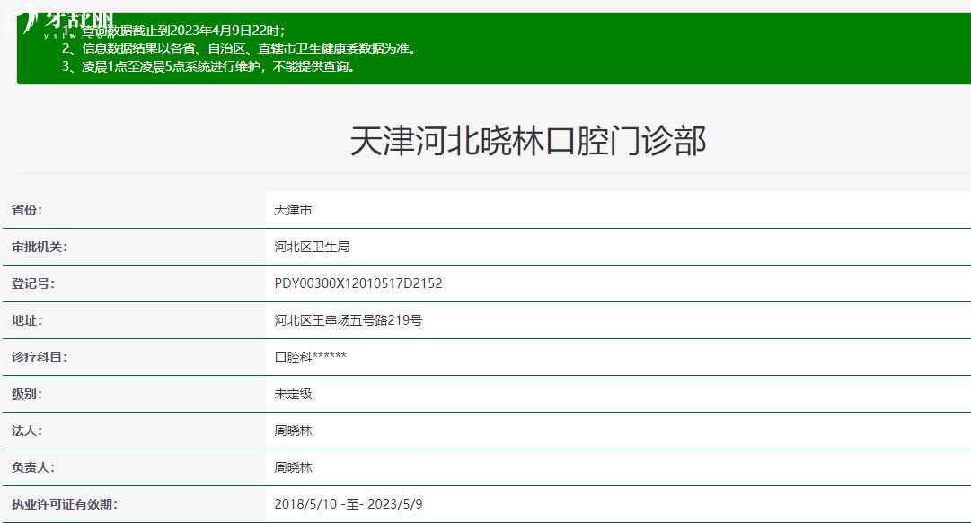Click the 地址 label

(x=27, y=320)
